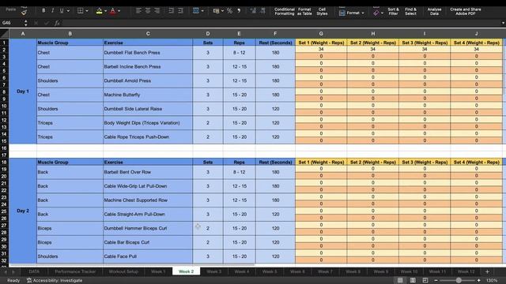Image resolution: width=506 pixels, height=284 pixels.
Task: Open Format as Table
Action: [304, 12]
